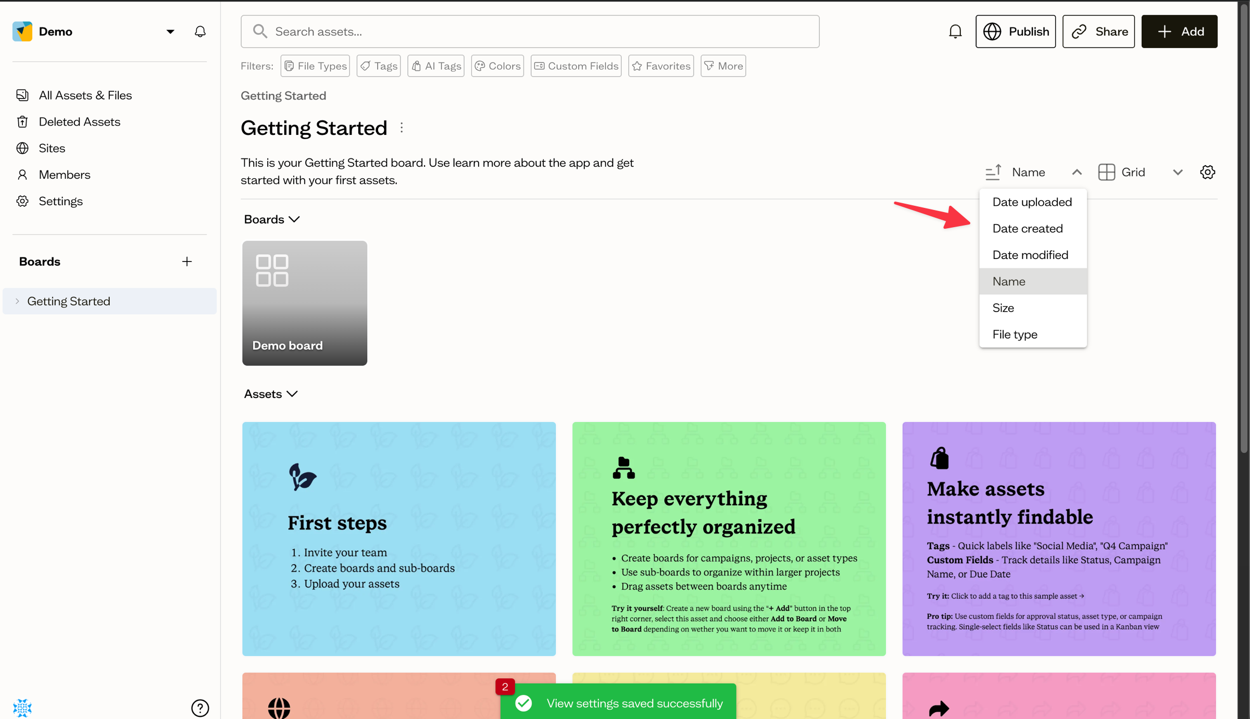This screenshot has width=1250, height=719.
Task: Sort by Date modified
Action: point(1033,255)
